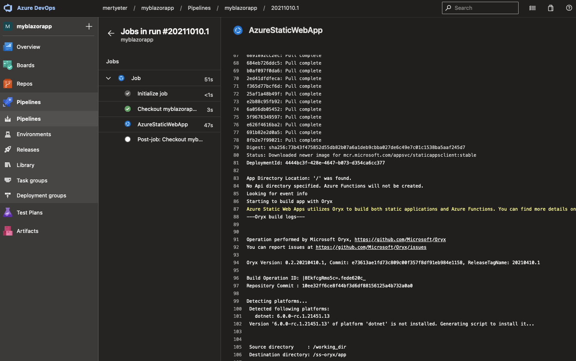Click the Releases icon
Viewport: 576px width, 361px height.
tap(8, 149)
